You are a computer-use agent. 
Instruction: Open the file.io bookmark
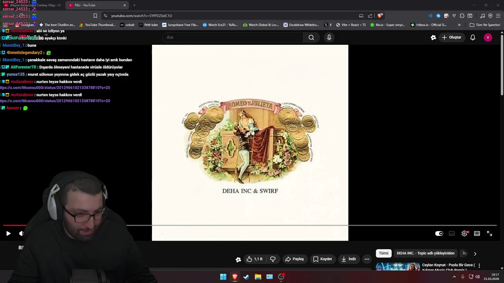(x=387, y=25)
